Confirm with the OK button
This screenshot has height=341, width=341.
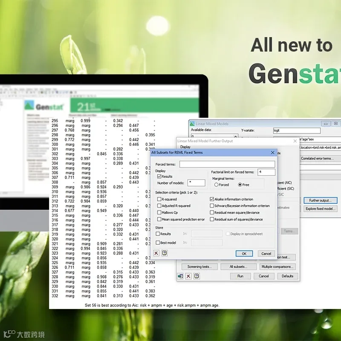(x=244, y=254)
